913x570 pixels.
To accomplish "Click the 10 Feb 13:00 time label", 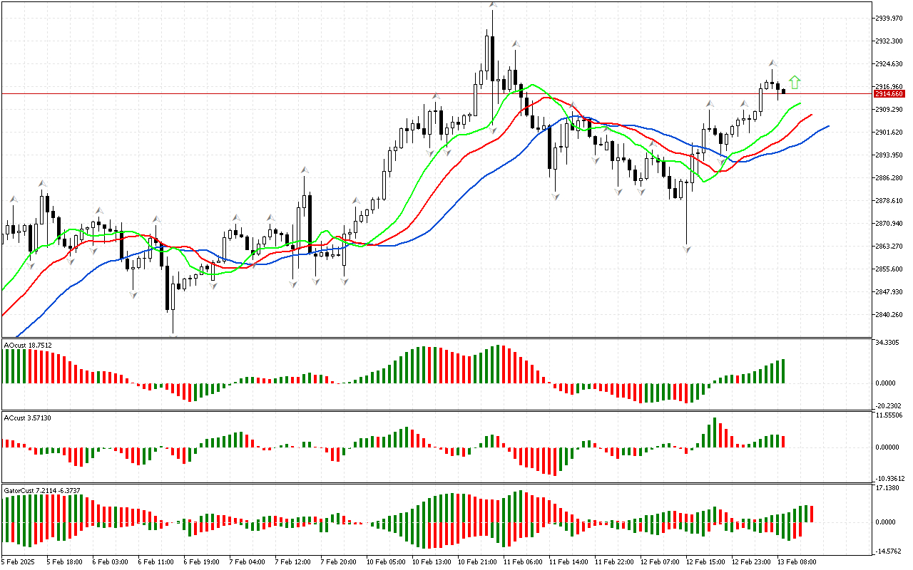I will click(431, 562).
